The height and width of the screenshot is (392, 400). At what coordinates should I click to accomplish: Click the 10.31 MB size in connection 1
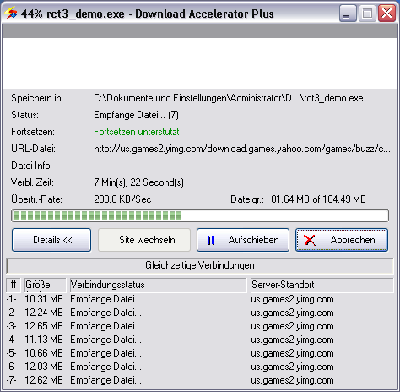pyautogui.click(x=44, y=299)
